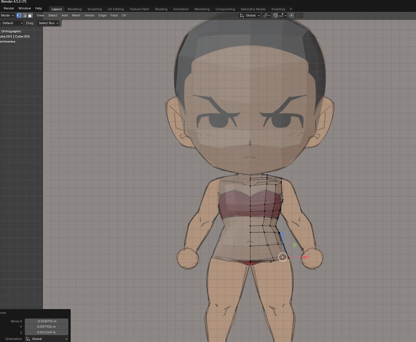This screenshot has width=416, height=342.
Task: Open the Mesh menu
Action: pyautogui.click(x=76, y=15)
